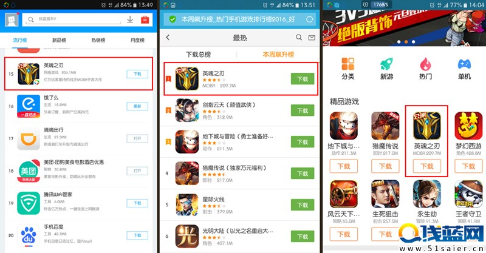Open the mail envelope icon

(x=312, y=38)
